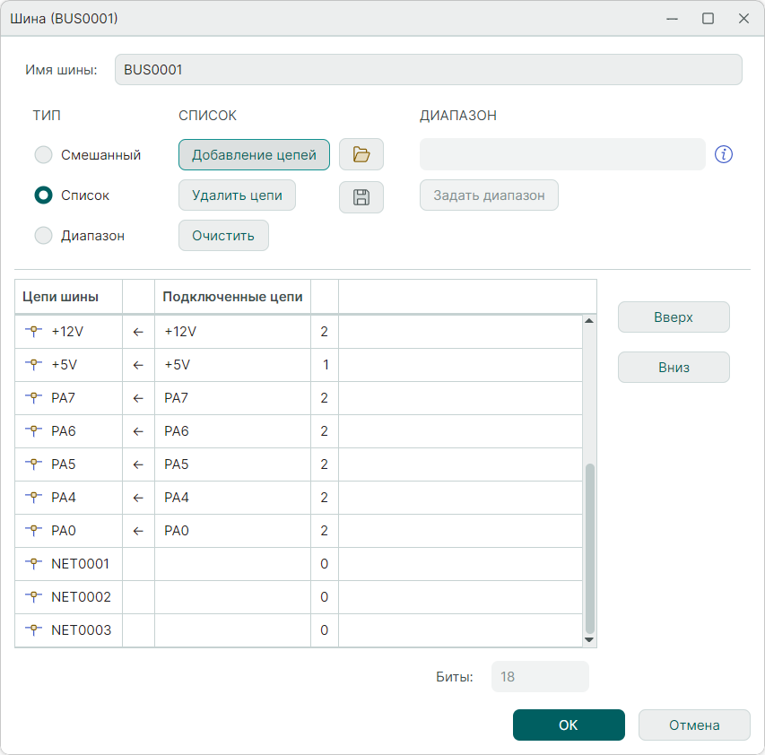Screen dimensions: 765x755
Task: Select the Список type radio button
Action: [43, 195]
